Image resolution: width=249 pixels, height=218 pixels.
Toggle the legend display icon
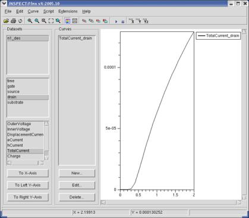tap(68, 21)
